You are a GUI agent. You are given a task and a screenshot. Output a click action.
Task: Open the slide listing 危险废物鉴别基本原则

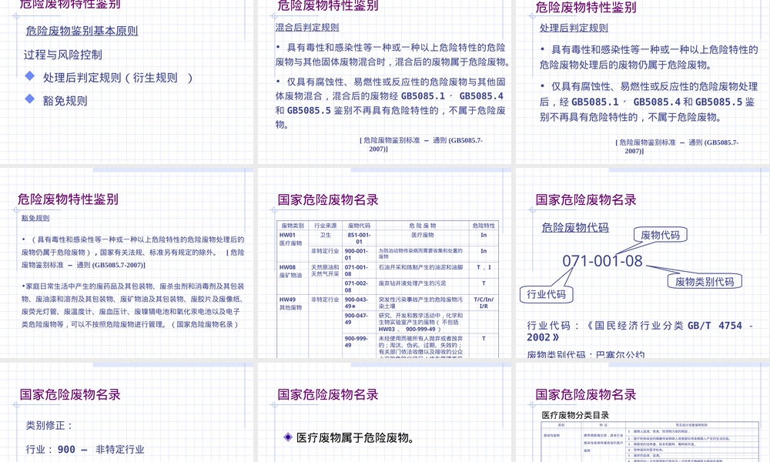[127, 81]
